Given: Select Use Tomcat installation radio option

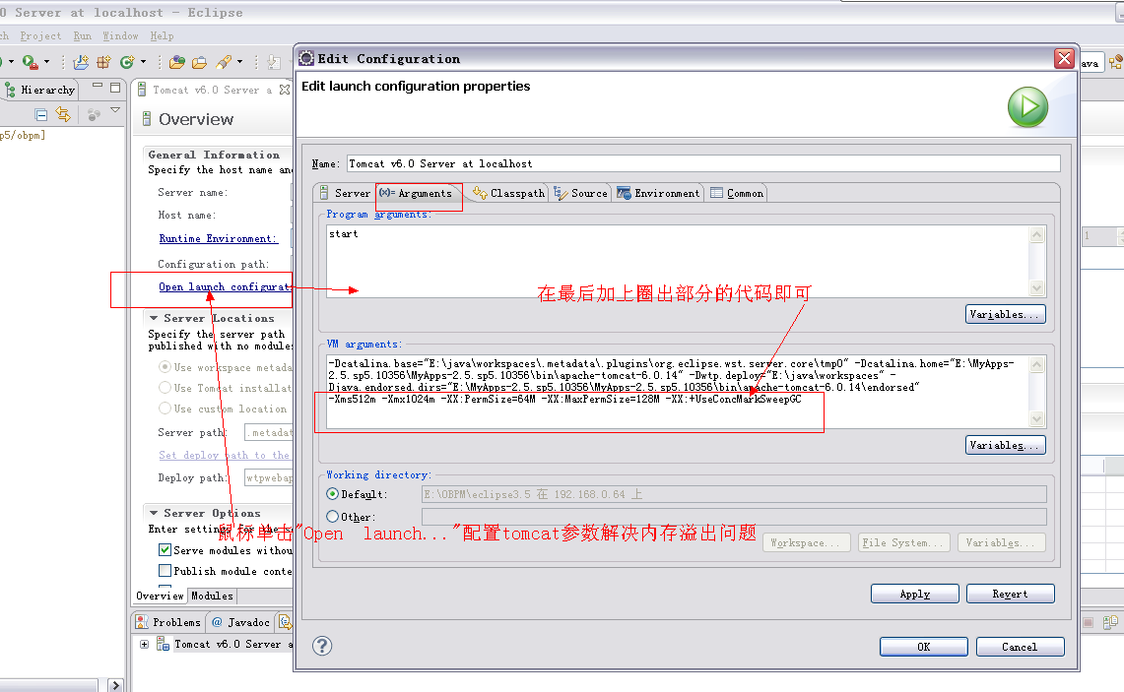Looking at the screenshot, I should click(x=165, y=388).
